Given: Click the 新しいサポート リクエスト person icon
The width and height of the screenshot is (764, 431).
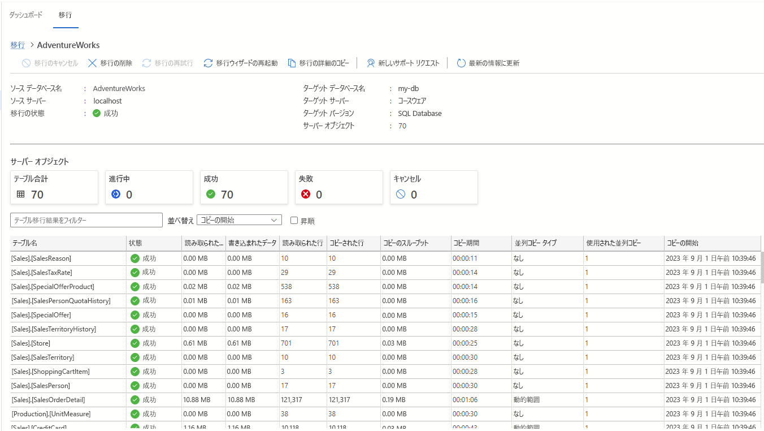Looking at the screenshot, I should 371,63.
